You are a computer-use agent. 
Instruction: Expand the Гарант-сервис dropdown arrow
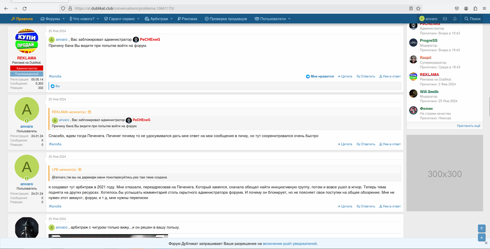(x=138, y=19)
